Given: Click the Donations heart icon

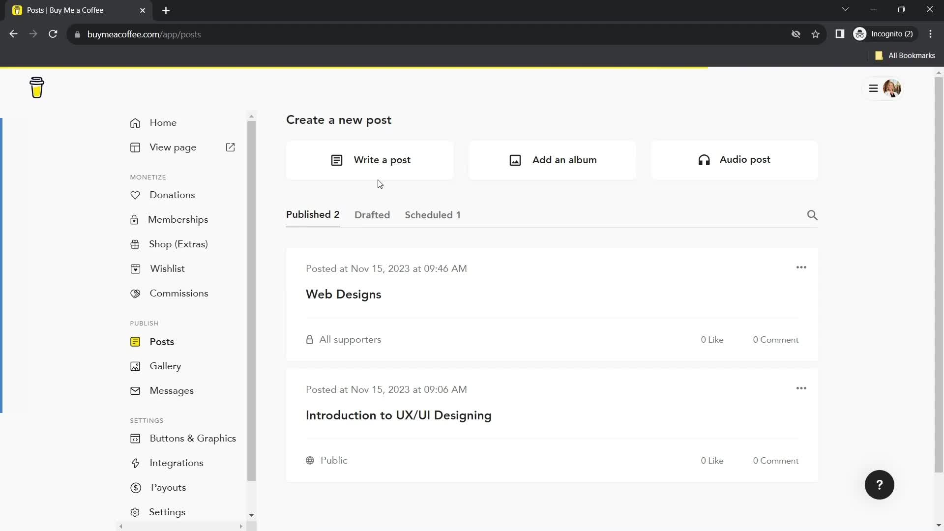Looking at the screenshot, I should click(x=135, y=195).
